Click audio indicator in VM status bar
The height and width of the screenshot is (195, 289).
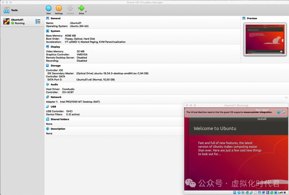243,192
